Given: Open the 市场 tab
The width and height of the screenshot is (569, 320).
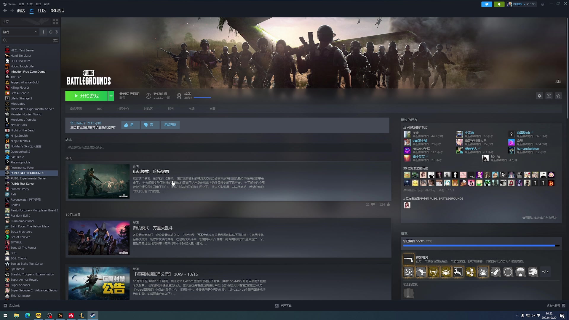Looking at the screenshot, I should coord(191,109).
